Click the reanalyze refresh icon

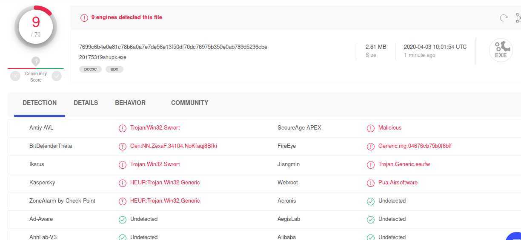(x=504, y=18)
